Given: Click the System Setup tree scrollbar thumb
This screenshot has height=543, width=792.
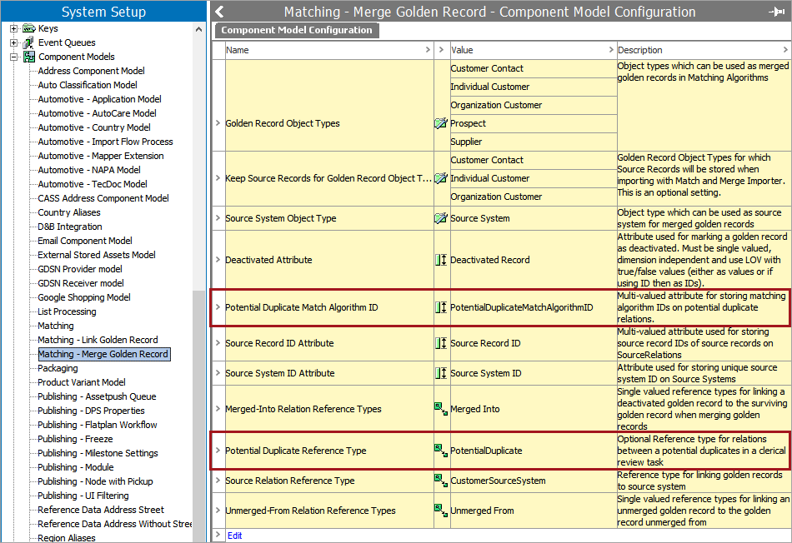Looking at the screenshot, I should click(x=199, y=417).
